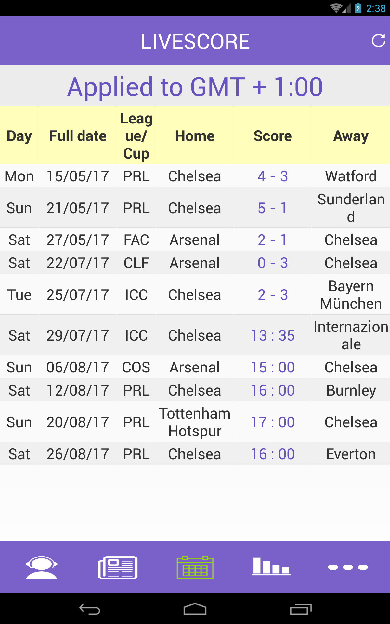Tap the League/Cup column header
This screenshot has width=390, height=624.
(x=136, y=136)
